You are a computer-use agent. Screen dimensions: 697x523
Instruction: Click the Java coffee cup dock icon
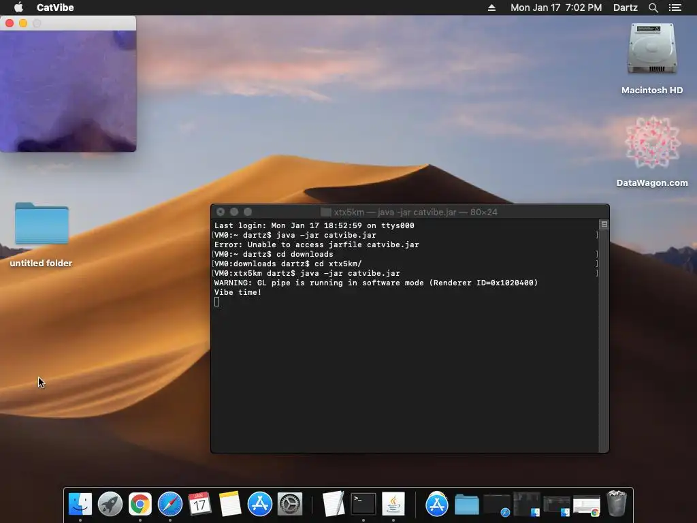tap(393, 505)
